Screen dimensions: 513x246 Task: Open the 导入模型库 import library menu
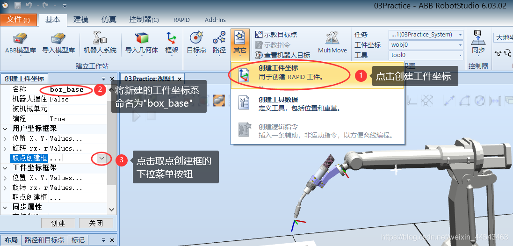[x=58, y=43]
